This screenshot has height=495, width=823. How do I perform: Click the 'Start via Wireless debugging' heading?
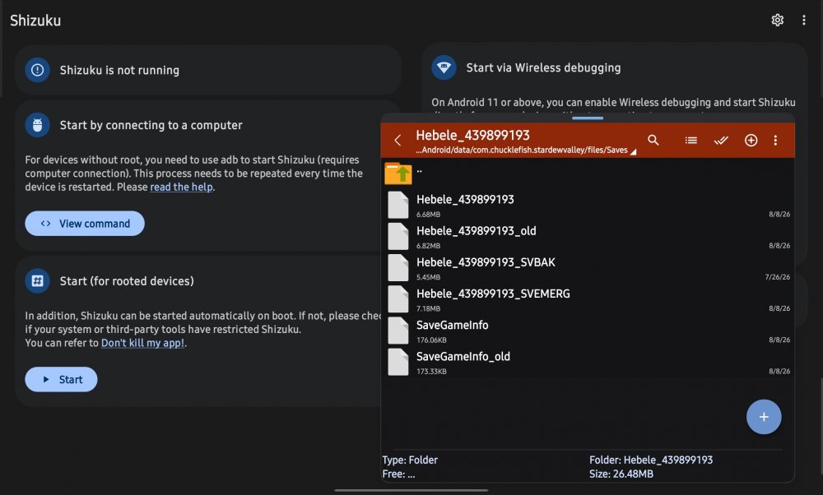click(x=543, y=67)
